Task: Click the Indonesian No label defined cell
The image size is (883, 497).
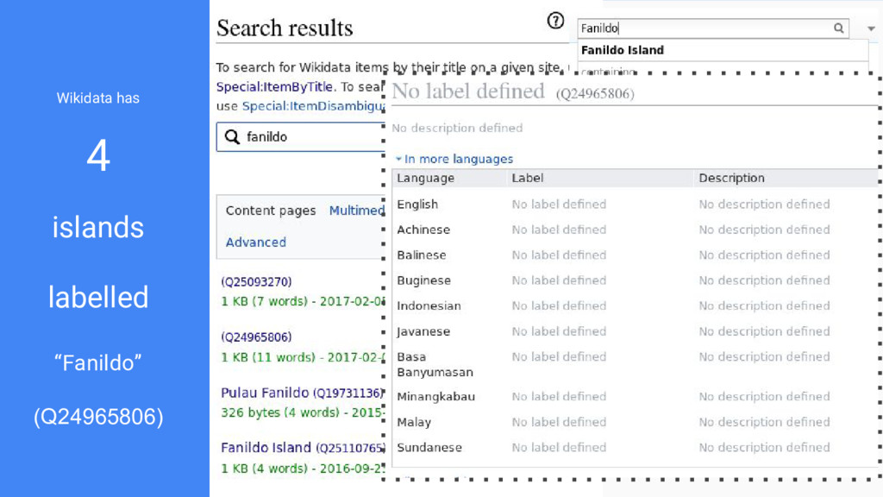Action: 559,306
